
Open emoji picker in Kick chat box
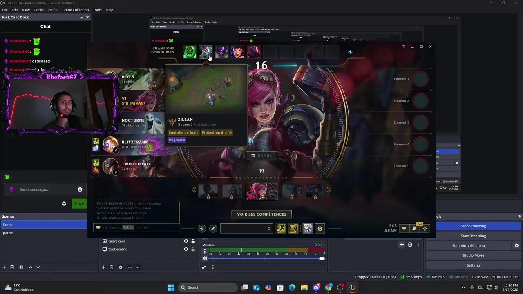tap(80, 189)
